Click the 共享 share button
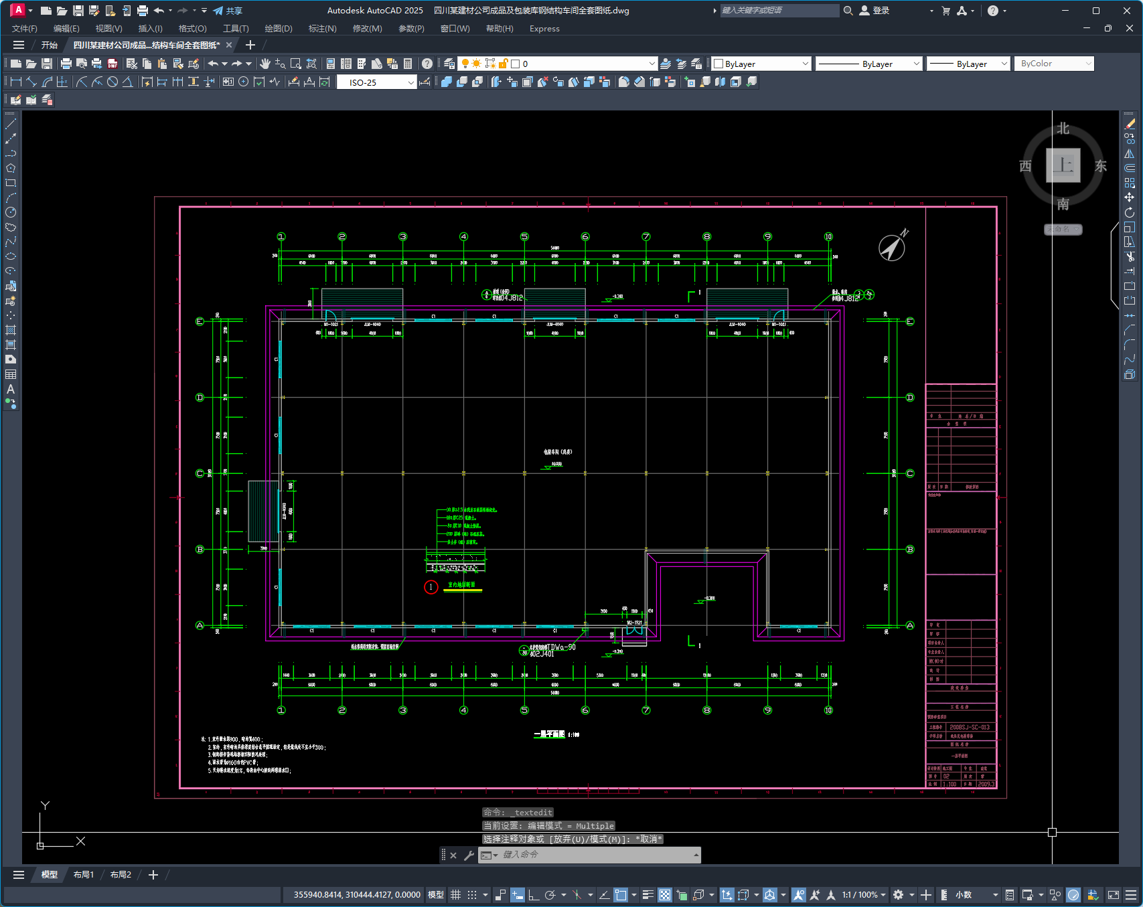This screenshot has height=907, width=1143. (228, 11)
